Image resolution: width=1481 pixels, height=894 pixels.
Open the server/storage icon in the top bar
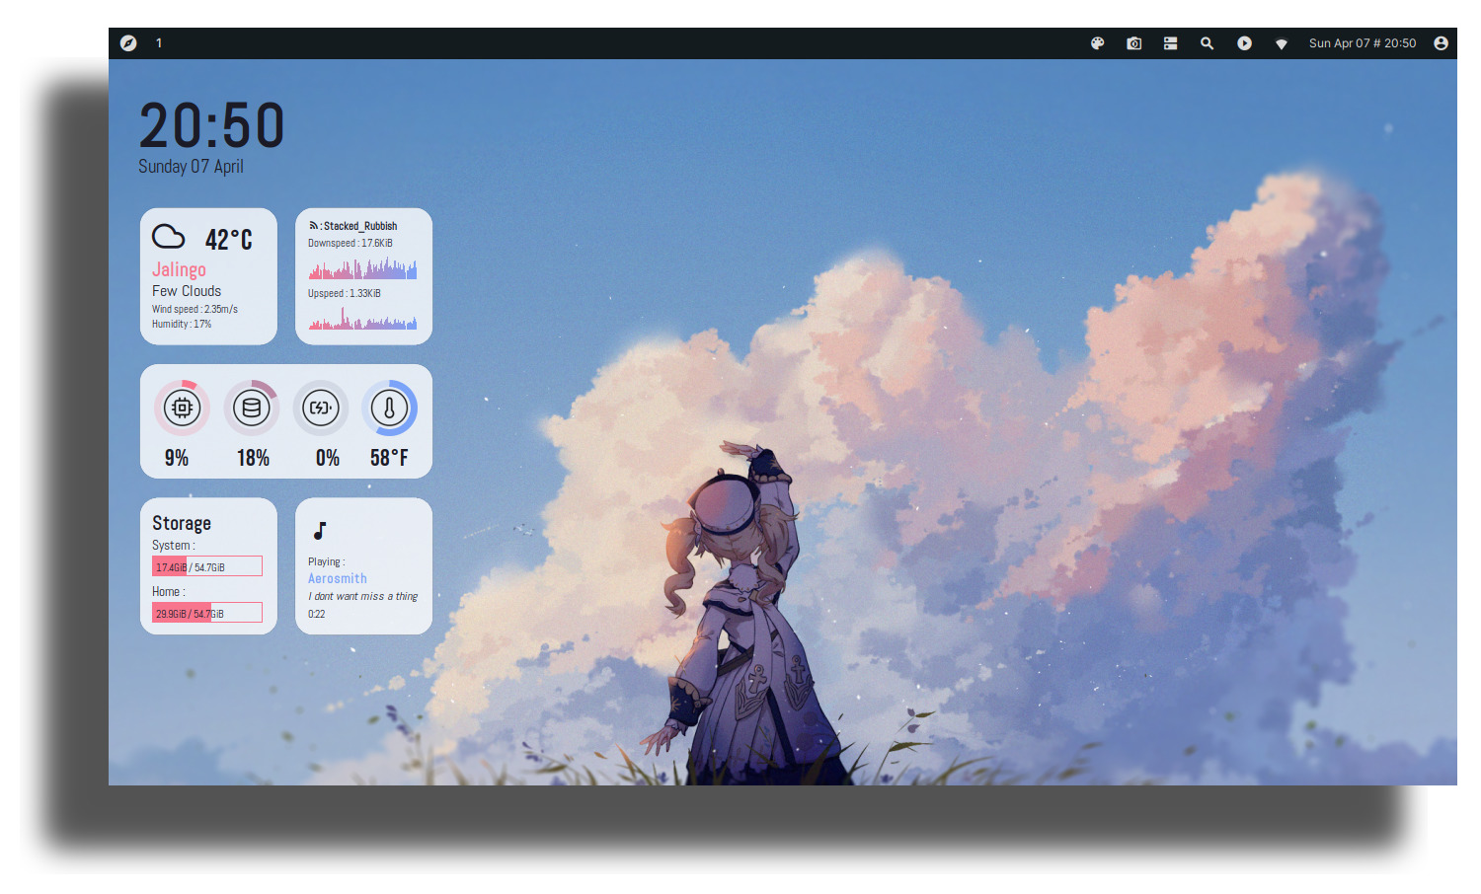1170,43
